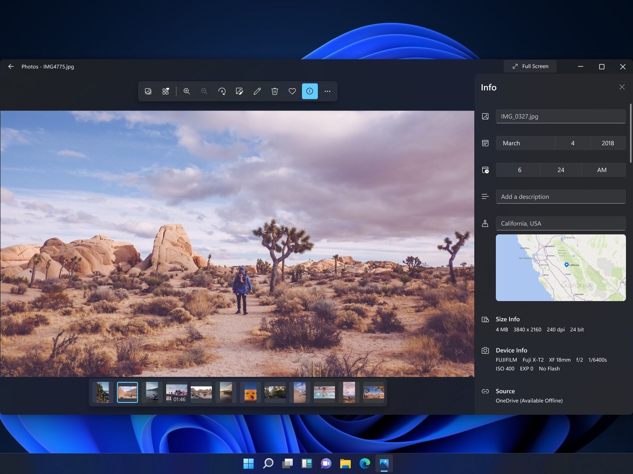Click the back arrow in the title bar

tap(11, 67)
